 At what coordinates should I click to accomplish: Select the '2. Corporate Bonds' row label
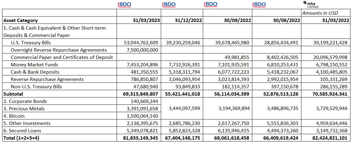coord(25,101)
